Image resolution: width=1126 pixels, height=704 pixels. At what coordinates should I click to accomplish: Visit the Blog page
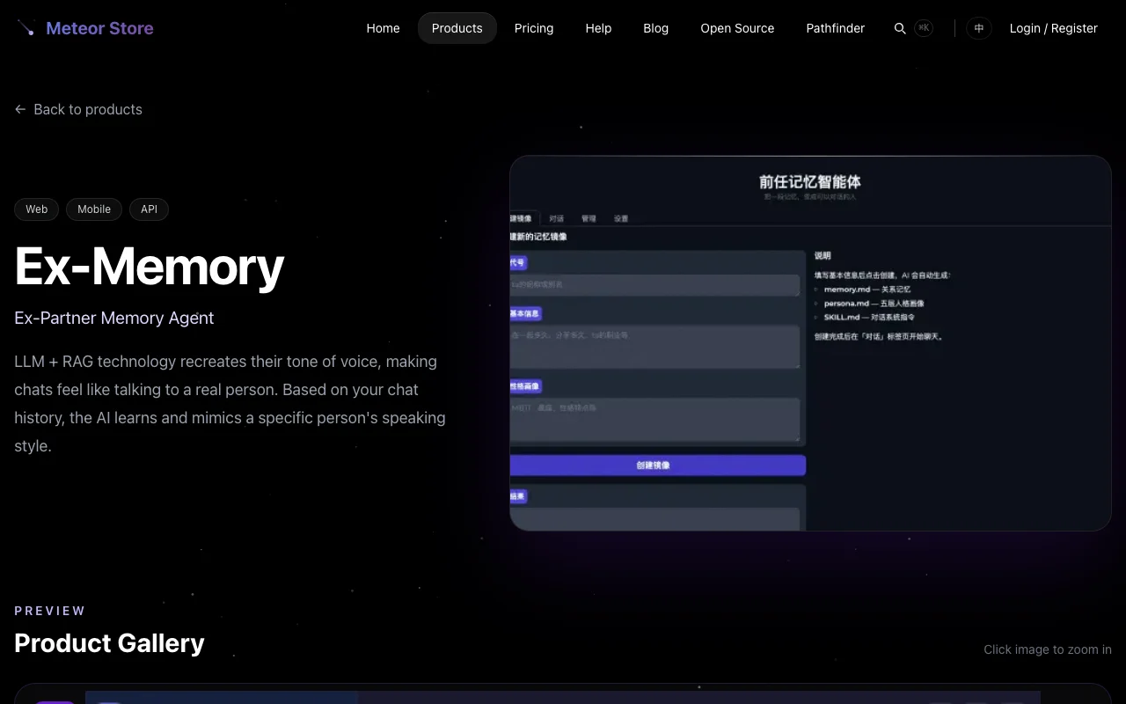(656, 28)
